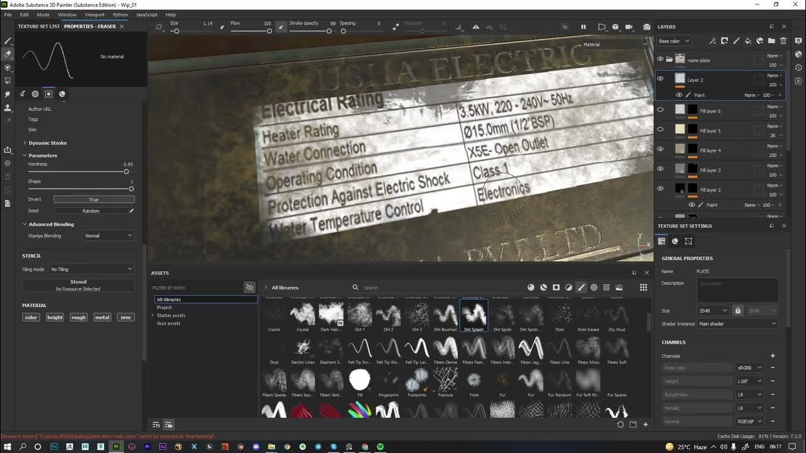The image size is (806, 453).
Task: Click the Add effect wand icon in Layers
Action: (712, 41)
